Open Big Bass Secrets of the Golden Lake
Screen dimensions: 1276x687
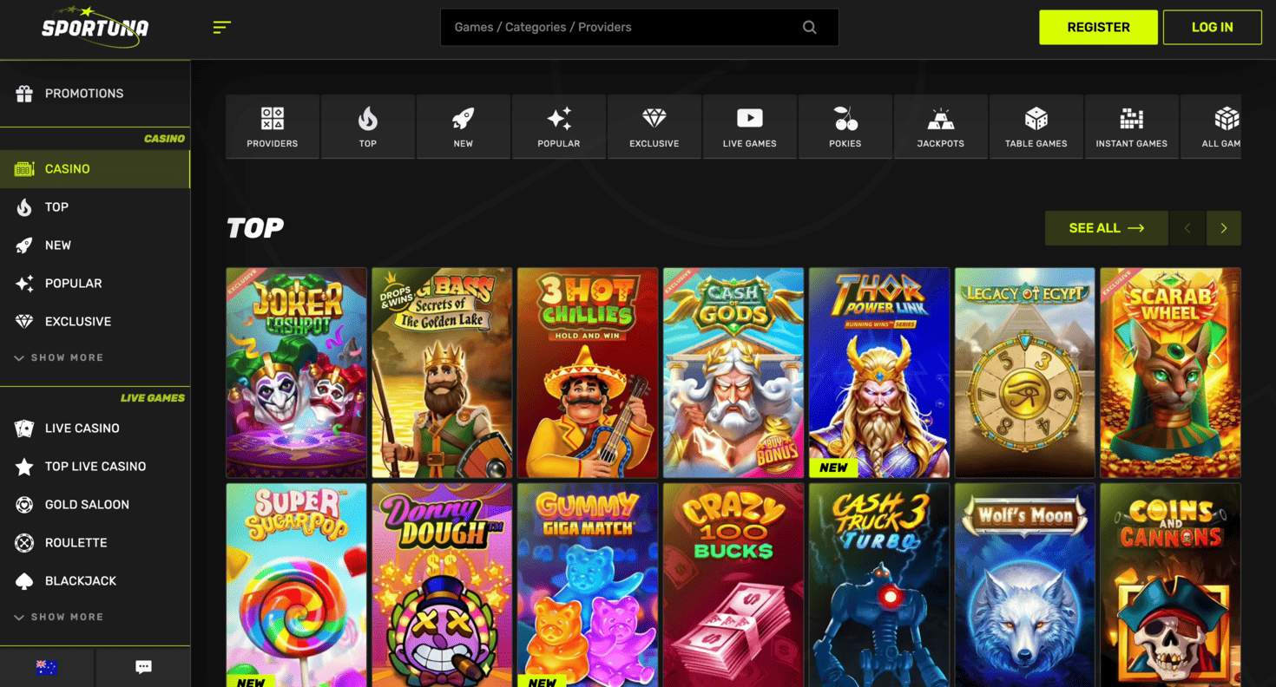pyautogui.click(x=442, y=373)
